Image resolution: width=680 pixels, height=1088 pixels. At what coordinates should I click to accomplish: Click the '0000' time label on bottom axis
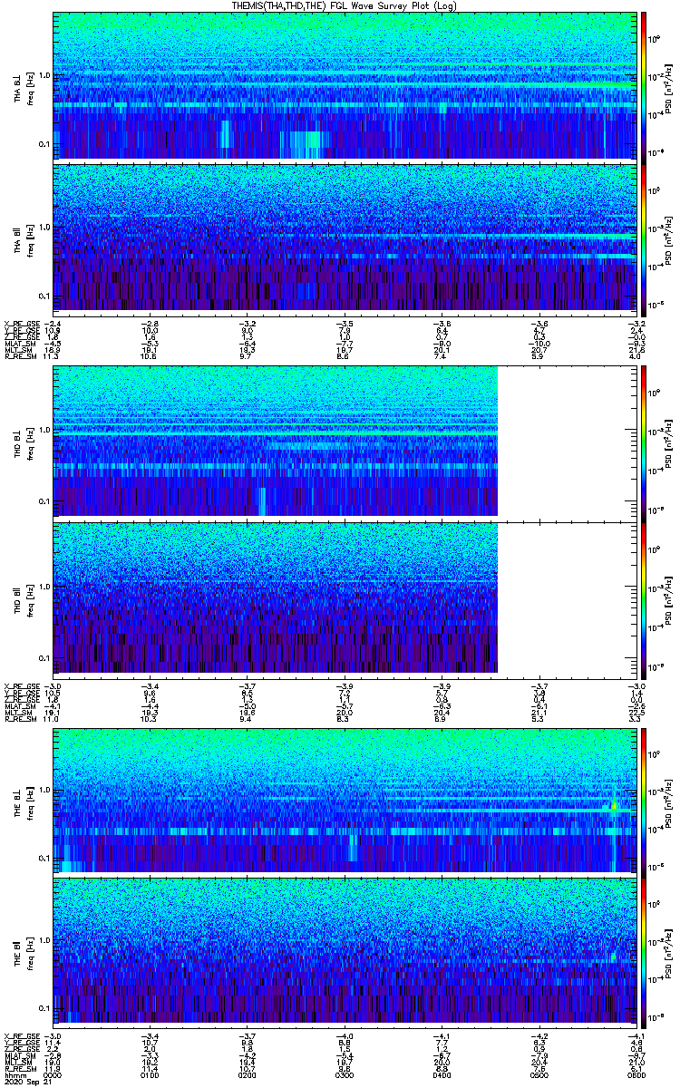(x=53, y=1076)
